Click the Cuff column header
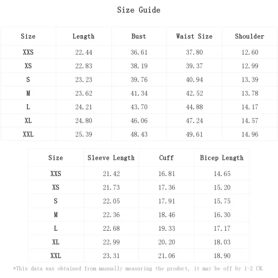This screenshot has width=278, height=278. [166, 158]
